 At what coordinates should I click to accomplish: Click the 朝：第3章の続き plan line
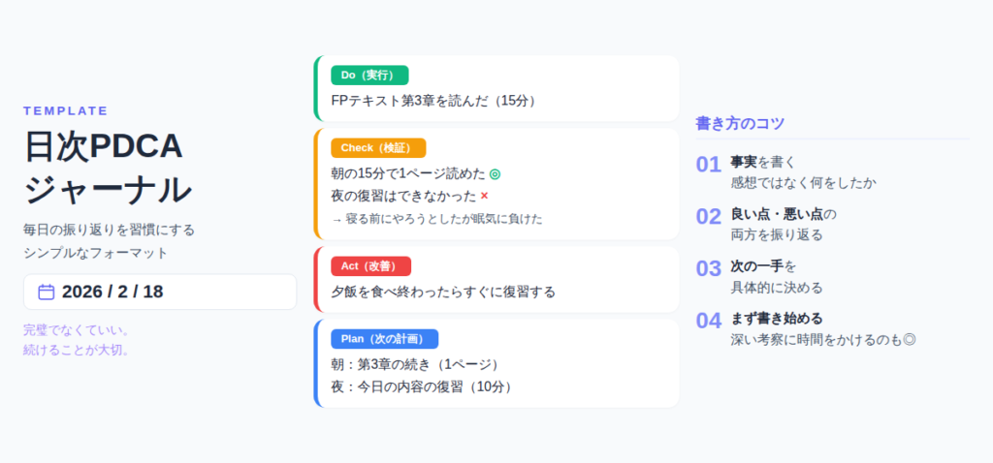(x=415, y=364)
